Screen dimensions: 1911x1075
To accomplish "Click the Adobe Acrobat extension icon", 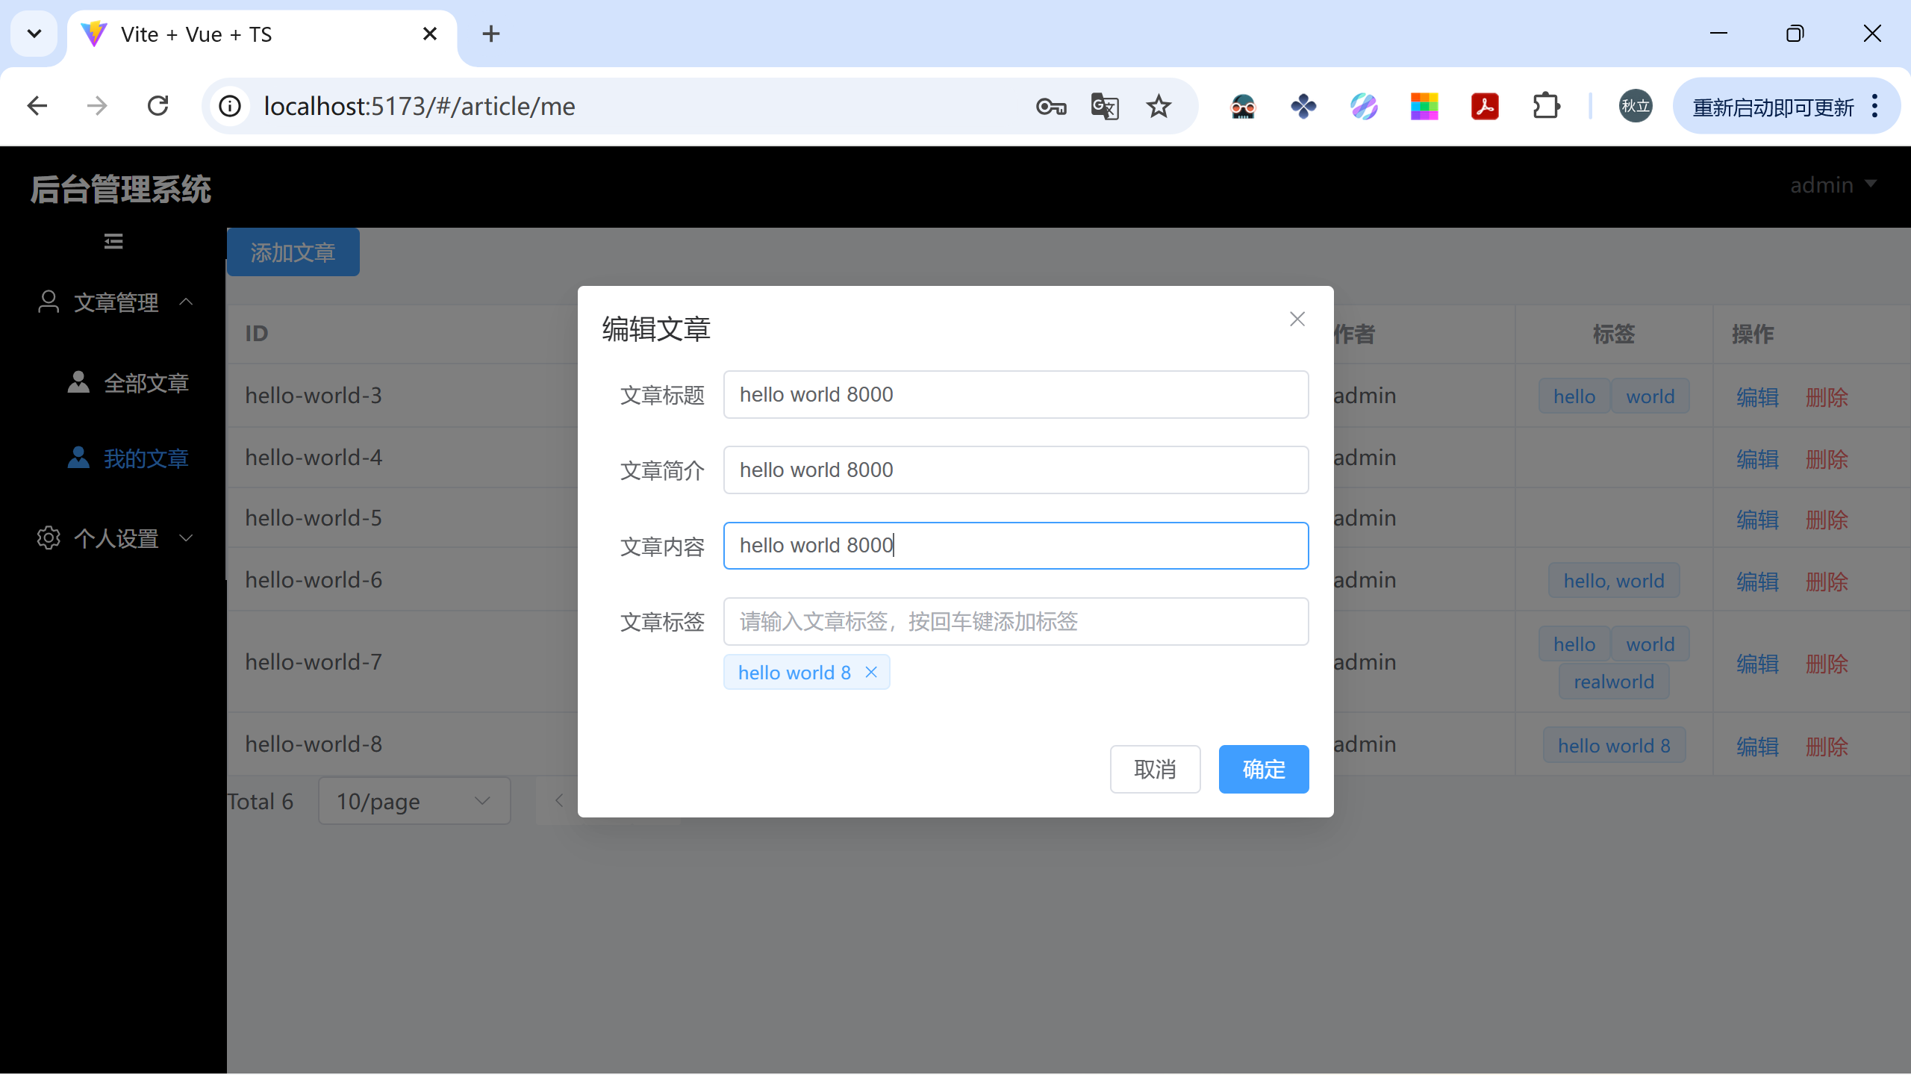I will 1485,107.
